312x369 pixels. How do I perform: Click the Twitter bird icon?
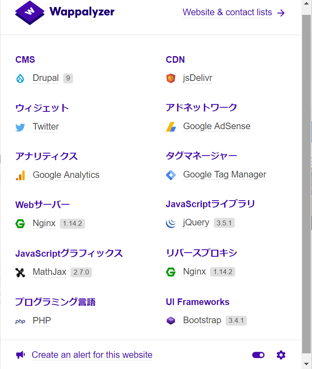point(20,127)
